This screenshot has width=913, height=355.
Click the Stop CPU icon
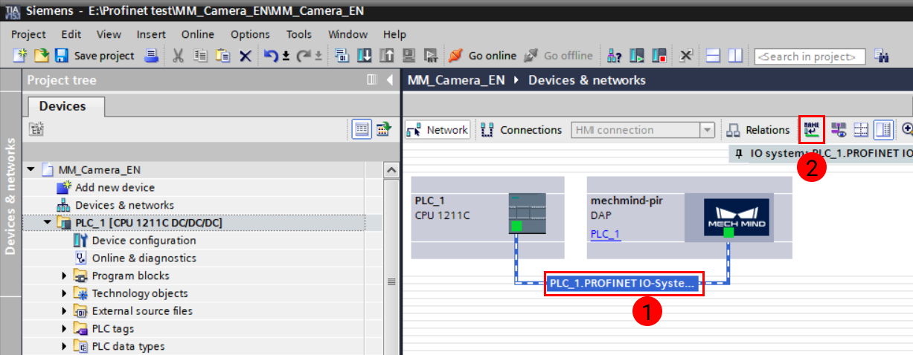659,56
